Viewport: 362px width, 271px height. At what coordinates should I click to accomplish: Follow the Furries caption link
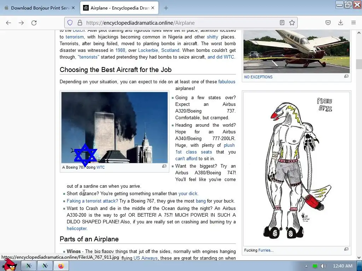(266, 250)
